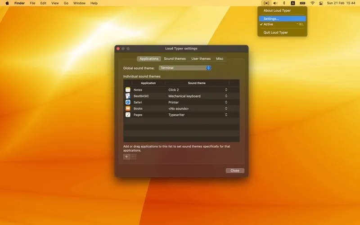Toggle the Active menu item
Image resolution: width=360 pixels, height=225 pixels.
pos(282,24)
